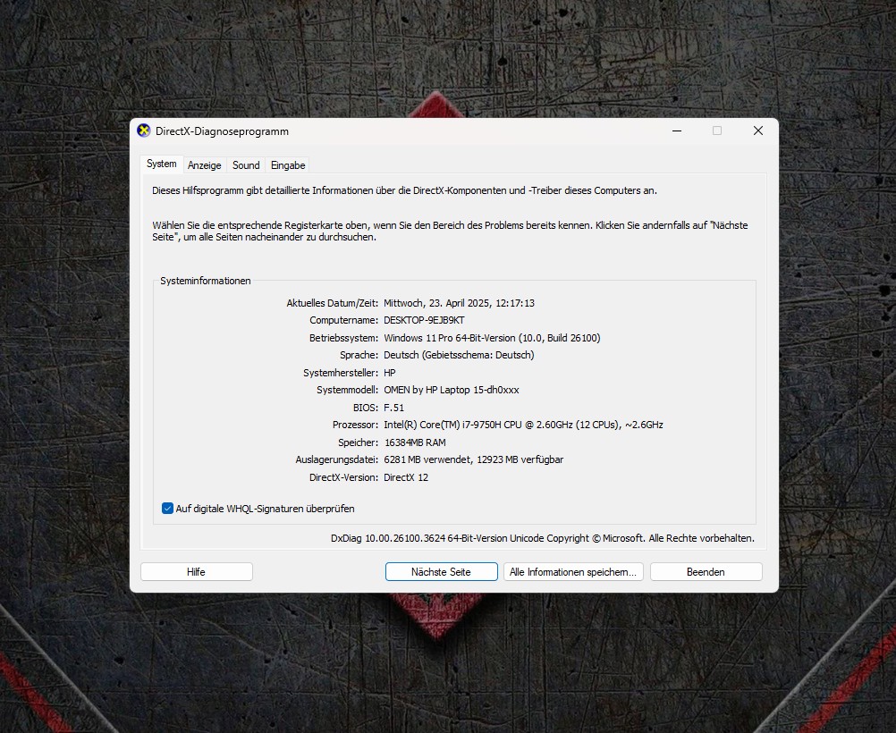Click the DxDiag version copyright text
Screen dimensions: 896x733
542,538
